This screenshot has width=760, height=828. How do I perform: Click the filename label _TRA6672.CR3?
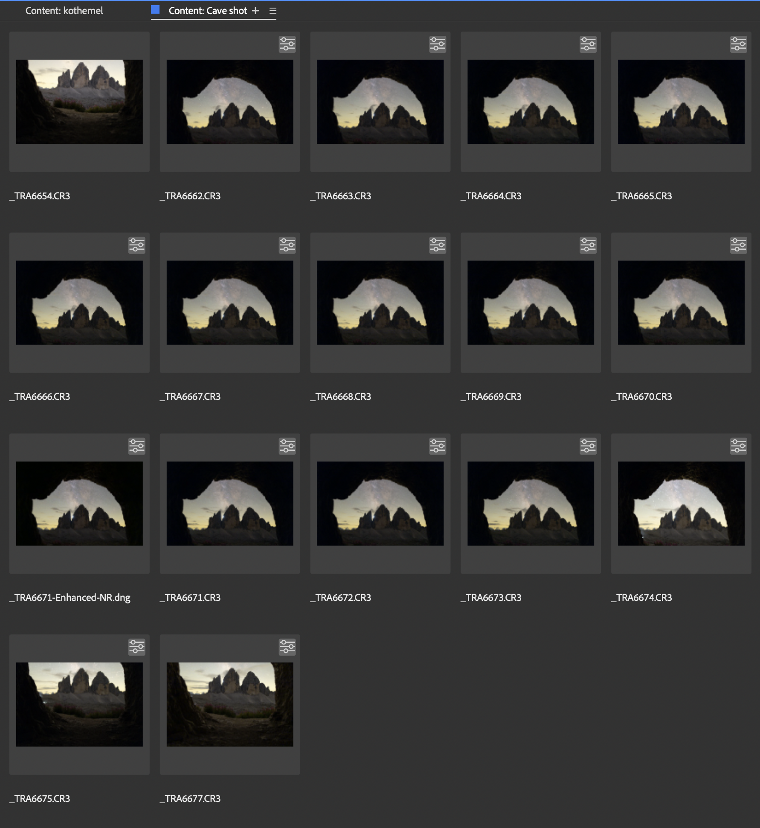[x=341, y=598]
